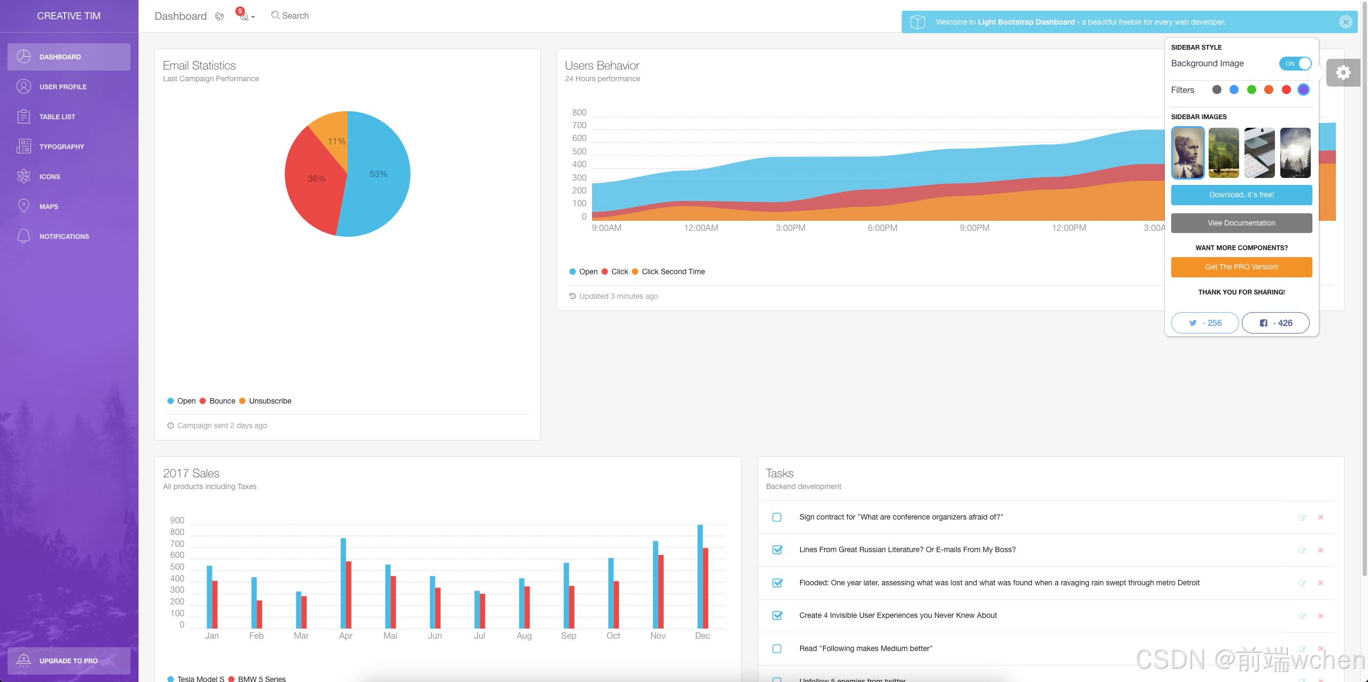
Task: Click the Icons atom icon in sidebar
Action: point(24,176)
